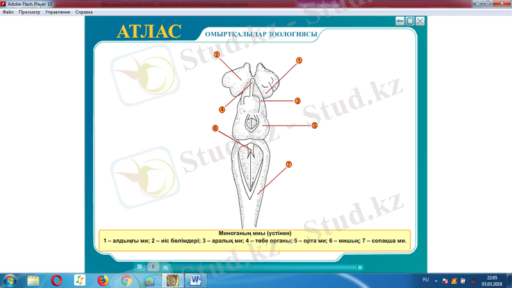The image size is (512, 288).
Task: Click the network status tray icon
Action: click(x=472, y=281)
